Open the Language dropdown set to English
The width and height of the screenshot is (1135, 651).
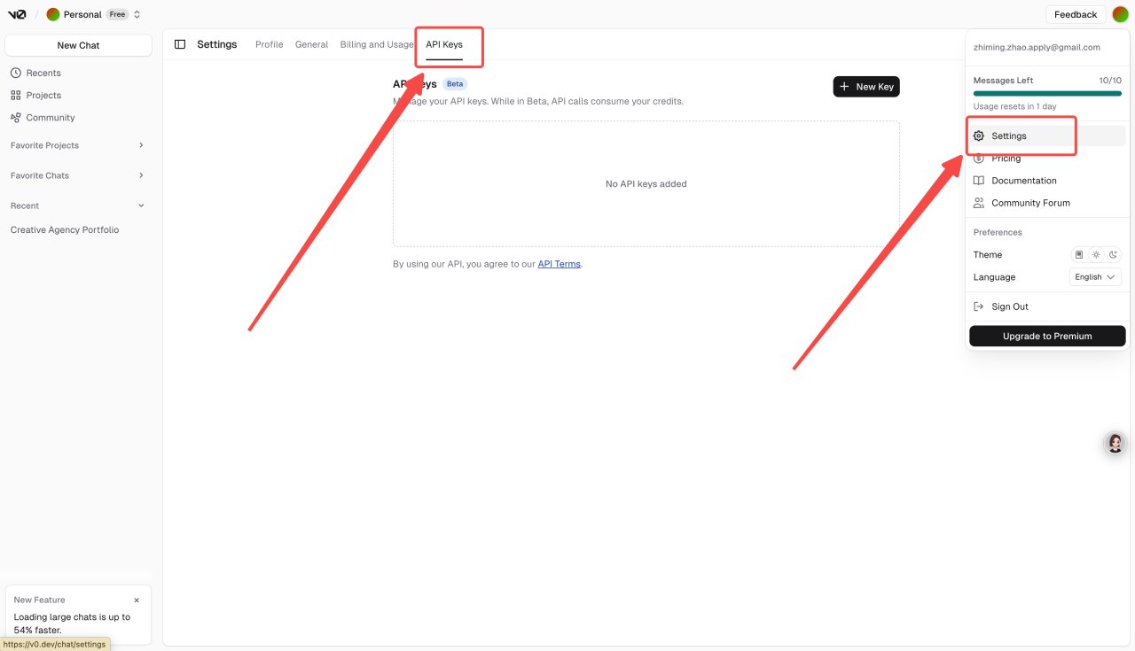1095,277
